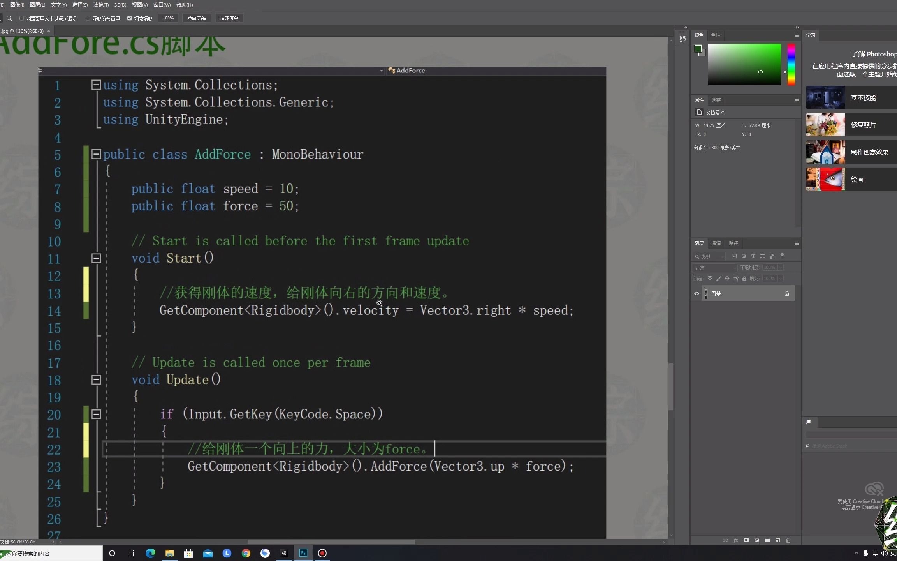The width and height of the screenshot is (897, 561).
Task: Open Photoshop from the Windows taskbar
Action: click(303, 553)
